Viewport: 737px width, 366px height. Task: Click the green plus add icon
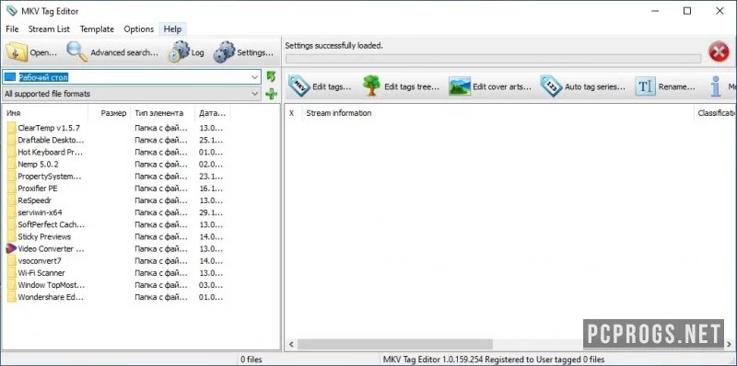(271, 94)
